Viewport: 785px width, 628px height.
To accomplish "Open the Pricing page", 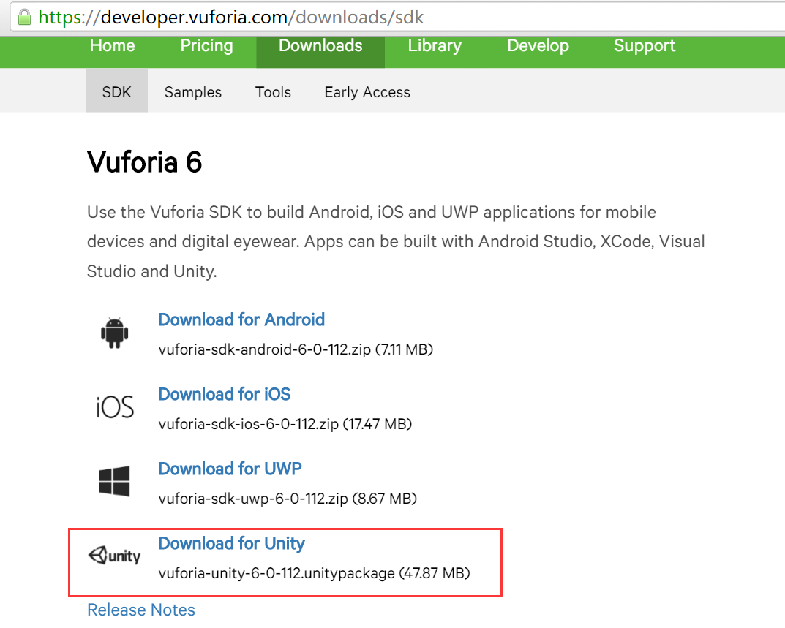I will (x=206, y=45).
